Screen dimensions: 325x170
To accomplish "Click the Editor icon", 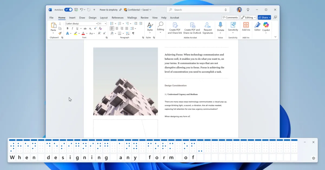I will pos(257,27).
